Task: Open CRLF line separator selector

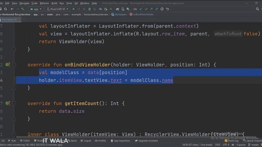Action: (217, 145)
